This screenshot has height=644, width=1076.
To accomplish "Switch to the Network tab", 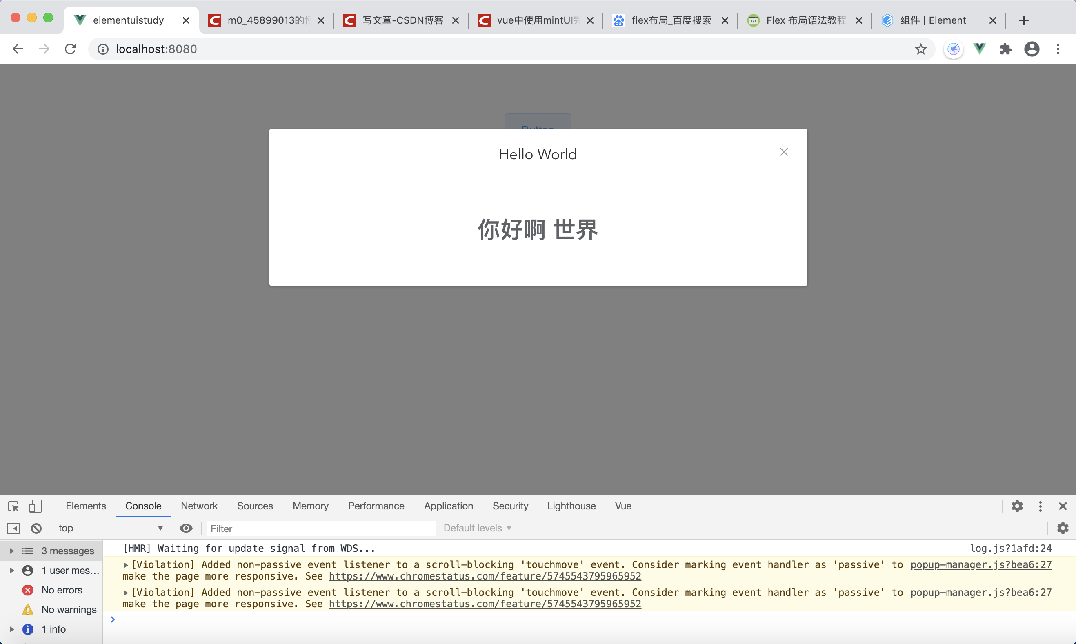I will (199, 506).
